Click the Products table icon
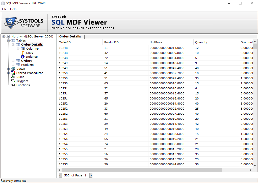The image size is (258, 183). [18, 65]
